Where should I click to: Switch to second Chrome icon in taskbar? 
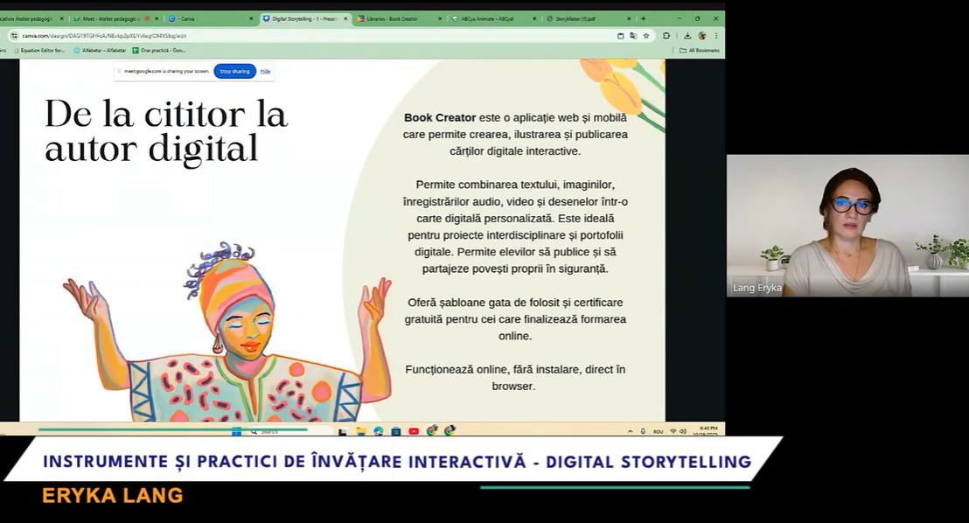click(x=450, y=430)
